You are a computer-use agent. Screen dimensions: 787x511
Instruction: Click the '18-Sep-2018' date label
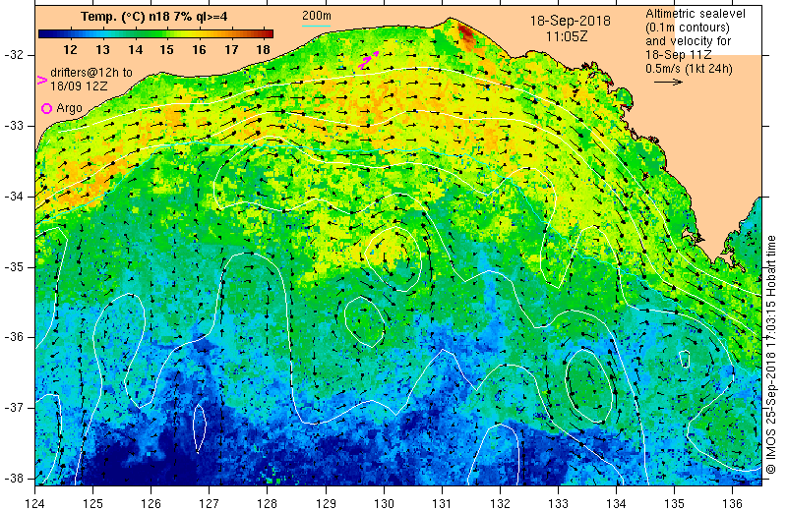[x=571, y=21]
